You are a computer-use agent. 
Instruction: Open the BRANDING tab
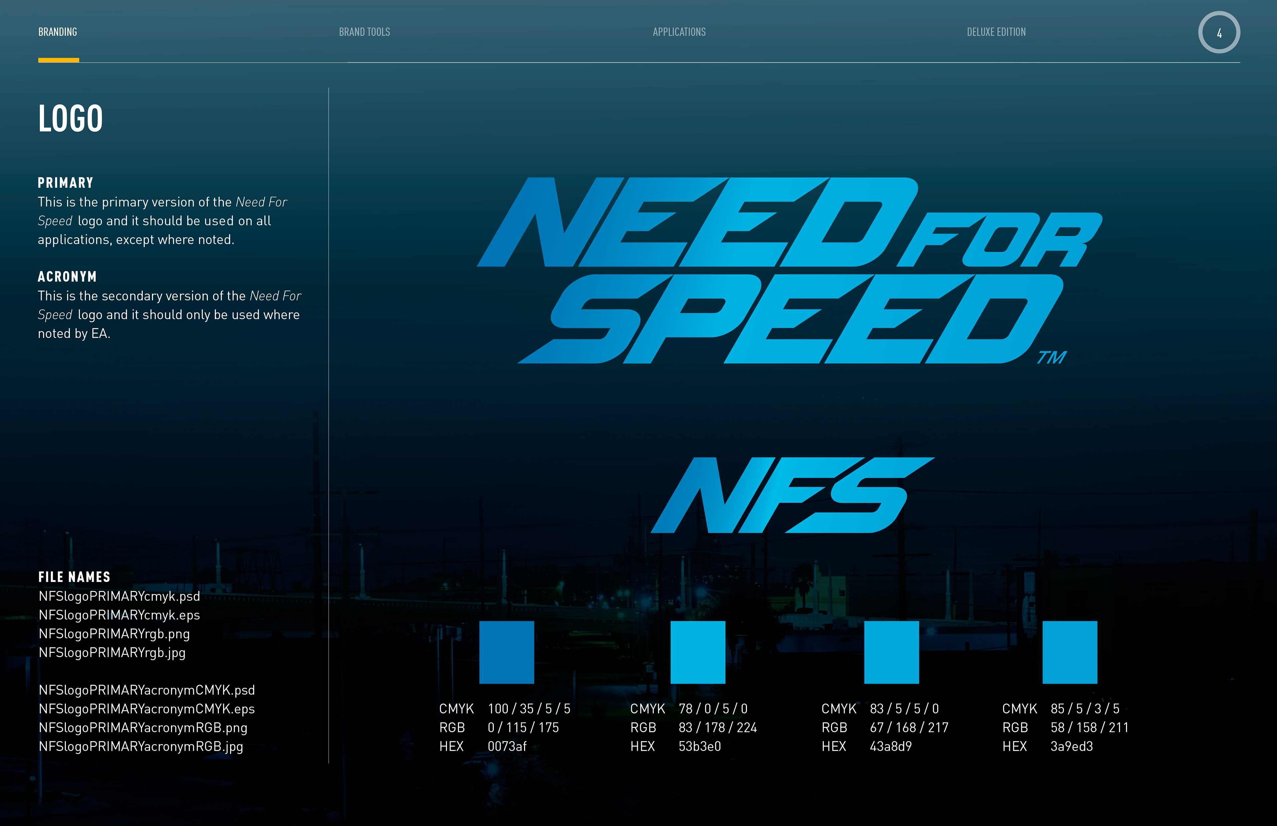[58, 32]
